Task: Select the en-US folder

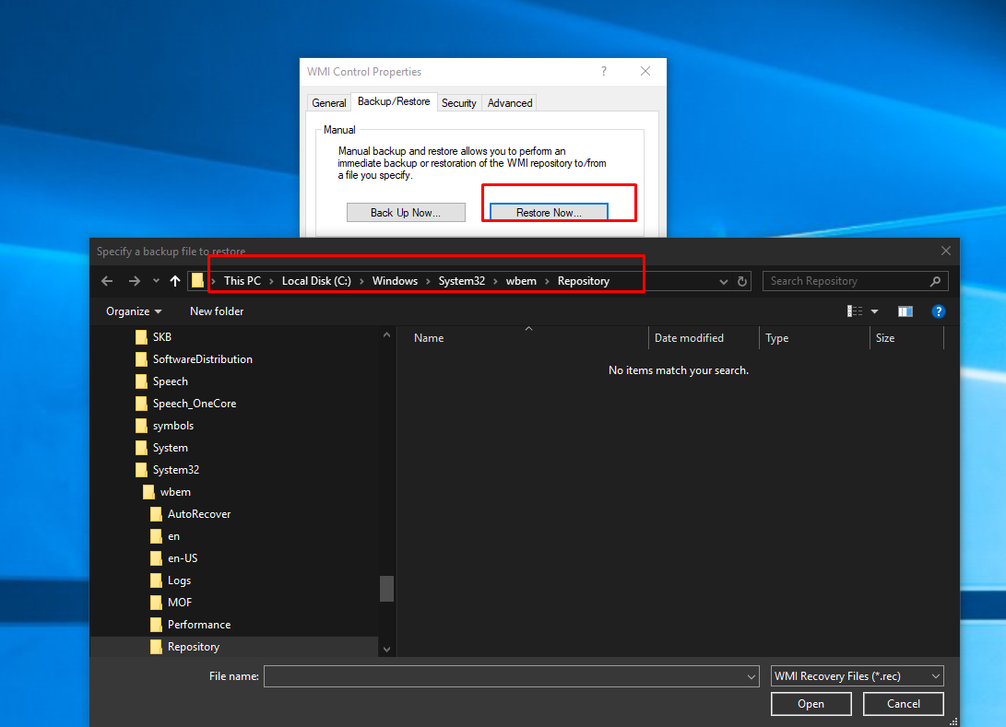Action: (x=183, y=557)
